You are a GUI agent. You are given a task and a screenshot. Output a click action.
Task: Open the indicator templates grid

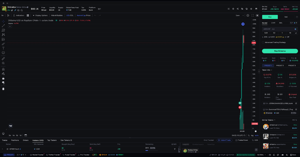28,15
